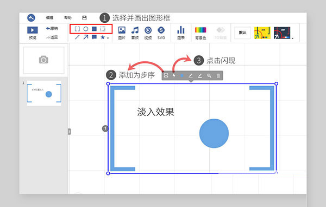Click the lightning flash effect icon
This screenshot has width=326, height=207.
[174, 75]
